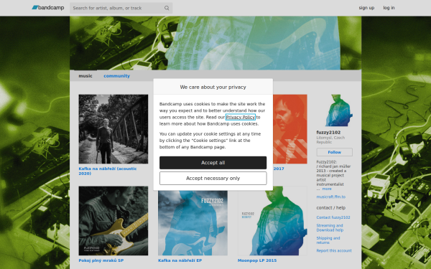The image size is (431, 269).
Task: Open Kafka na nábřeží acoustic 2020 cover
Action: pyautogui.click(x=113, y=129)
